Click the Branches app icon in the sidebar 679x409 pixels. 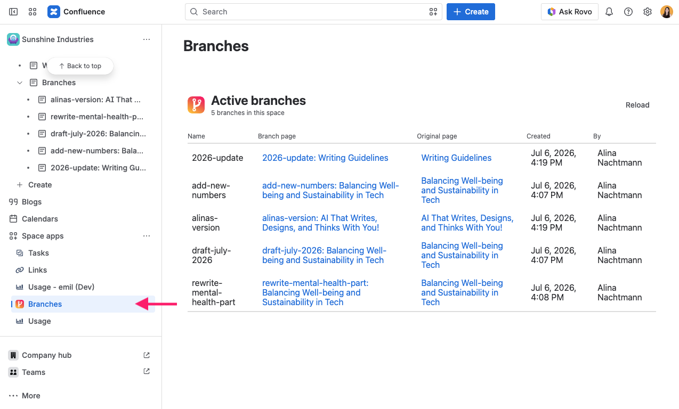tap(20, 304)
